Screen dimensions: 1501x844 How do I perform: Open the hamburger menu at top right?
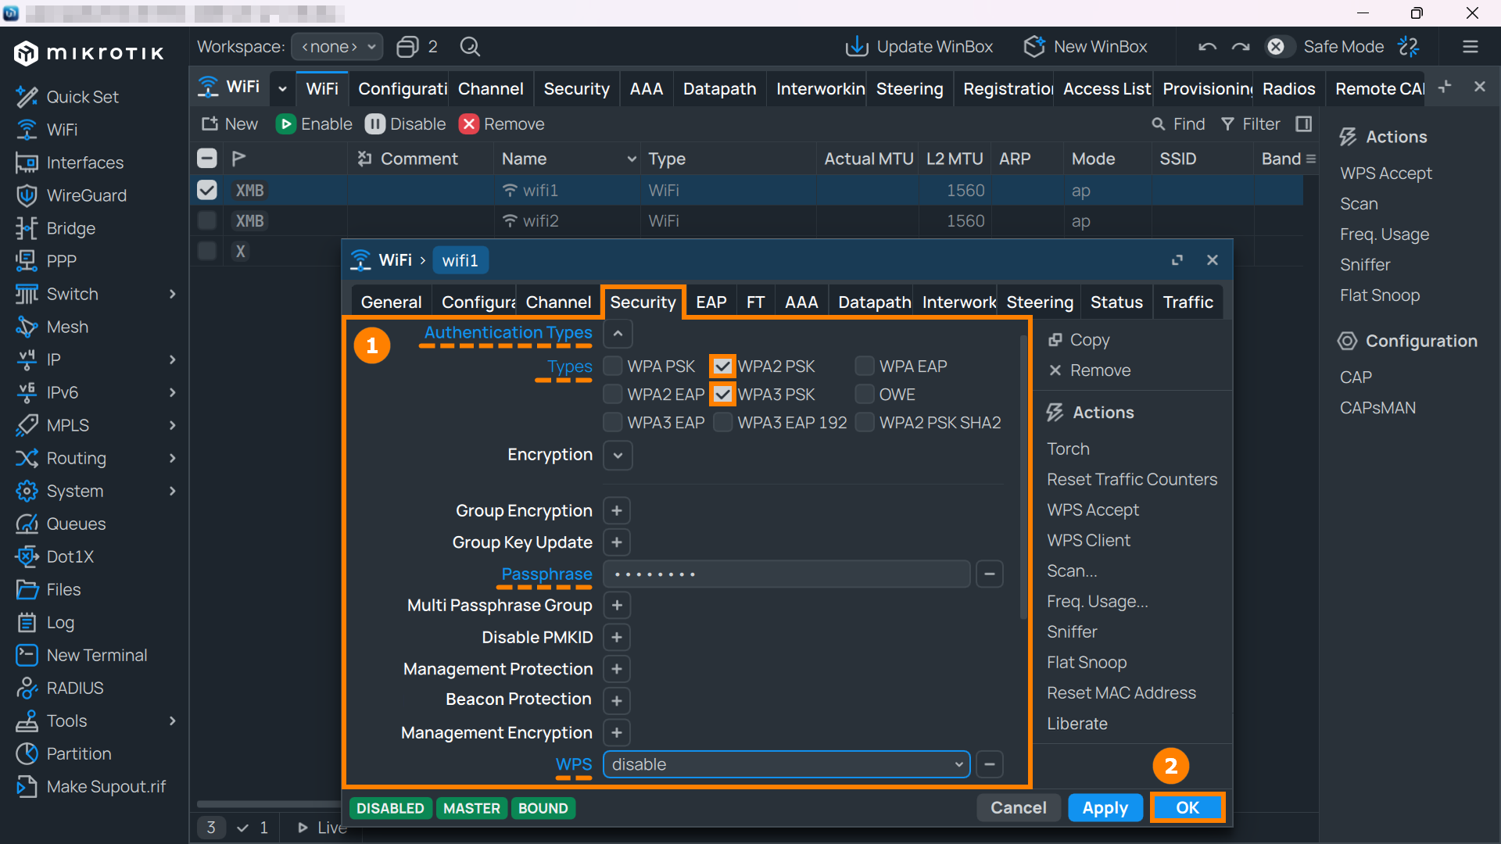tap(1471, 47)
